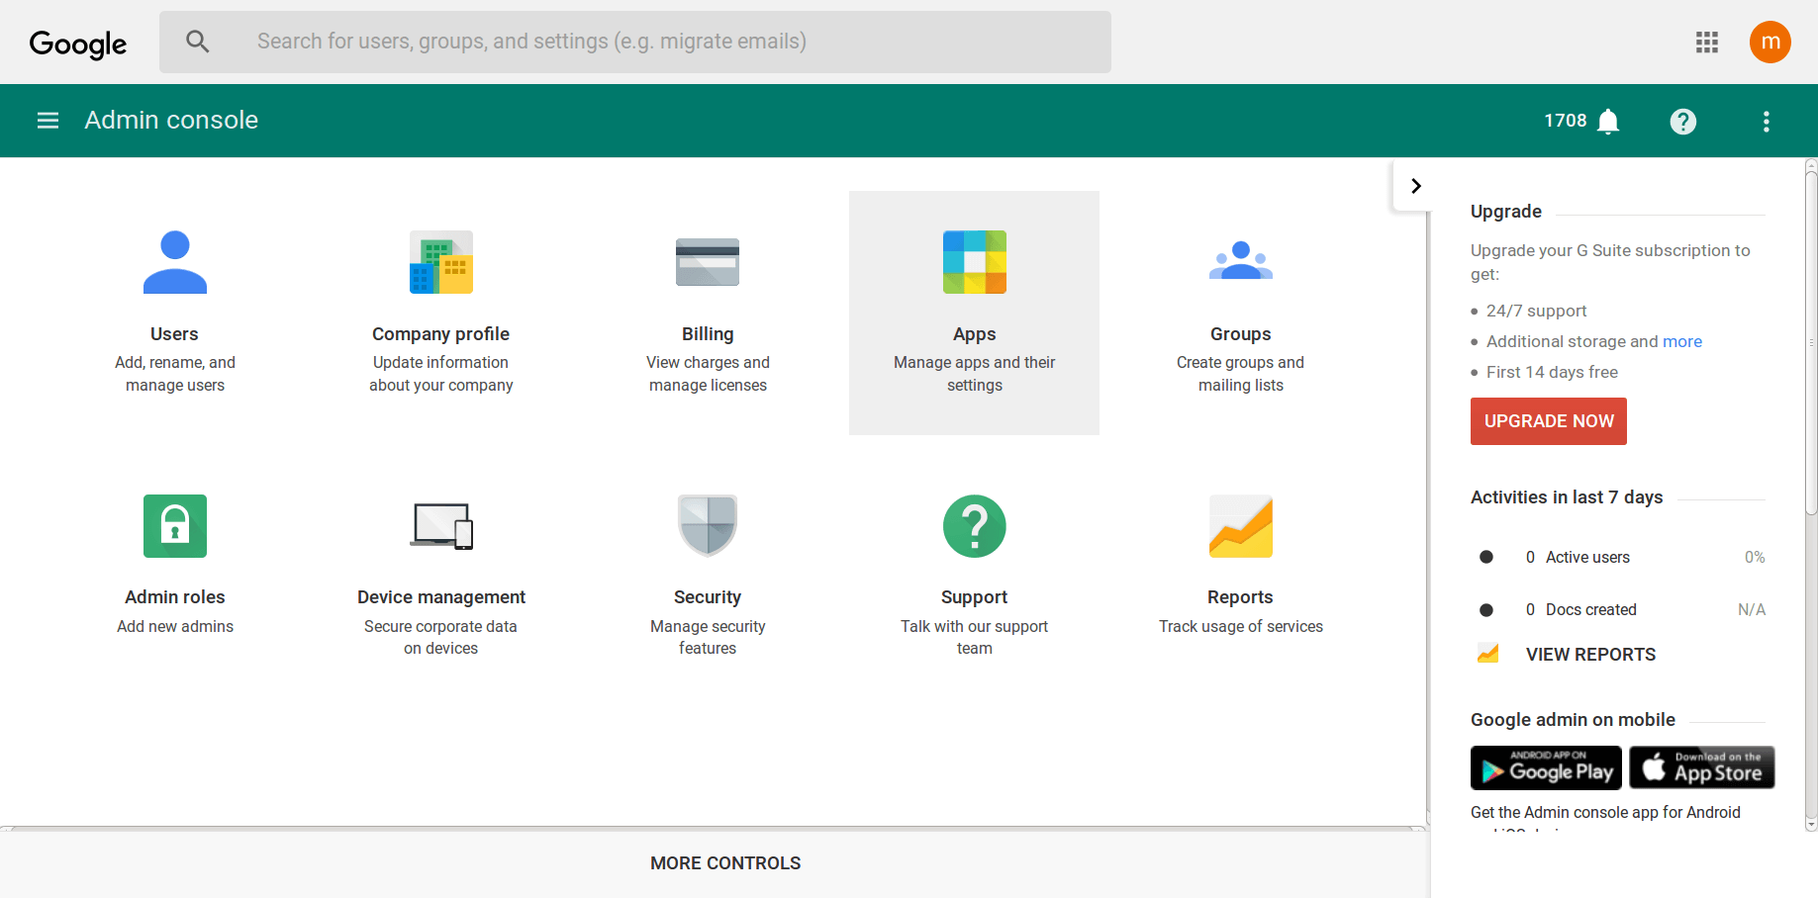Open Device management laptop icon
Image resolution: width=1818 pixels, height=898 pixels.
441,526
